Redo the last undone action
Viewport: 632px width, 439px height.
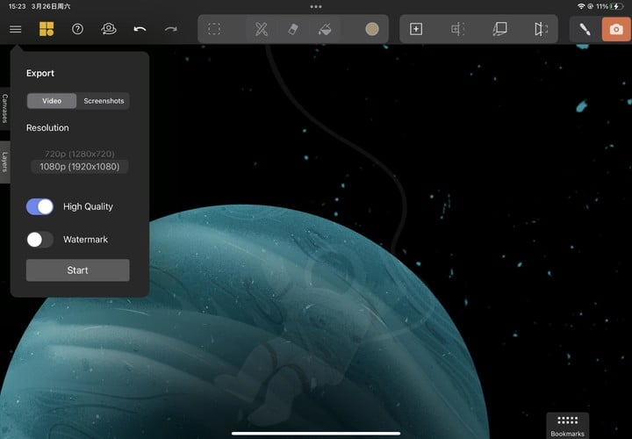tap(171, 29)
